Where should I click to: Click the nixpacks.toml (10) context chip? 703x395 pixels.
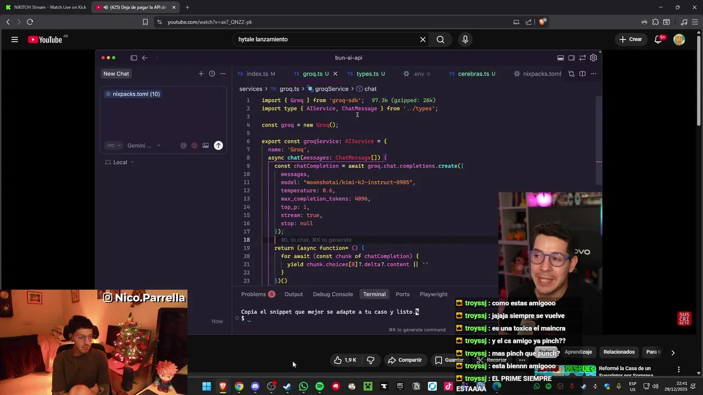pos(132,94)
